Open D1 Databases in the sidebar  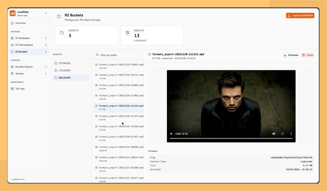coord(29,38)
